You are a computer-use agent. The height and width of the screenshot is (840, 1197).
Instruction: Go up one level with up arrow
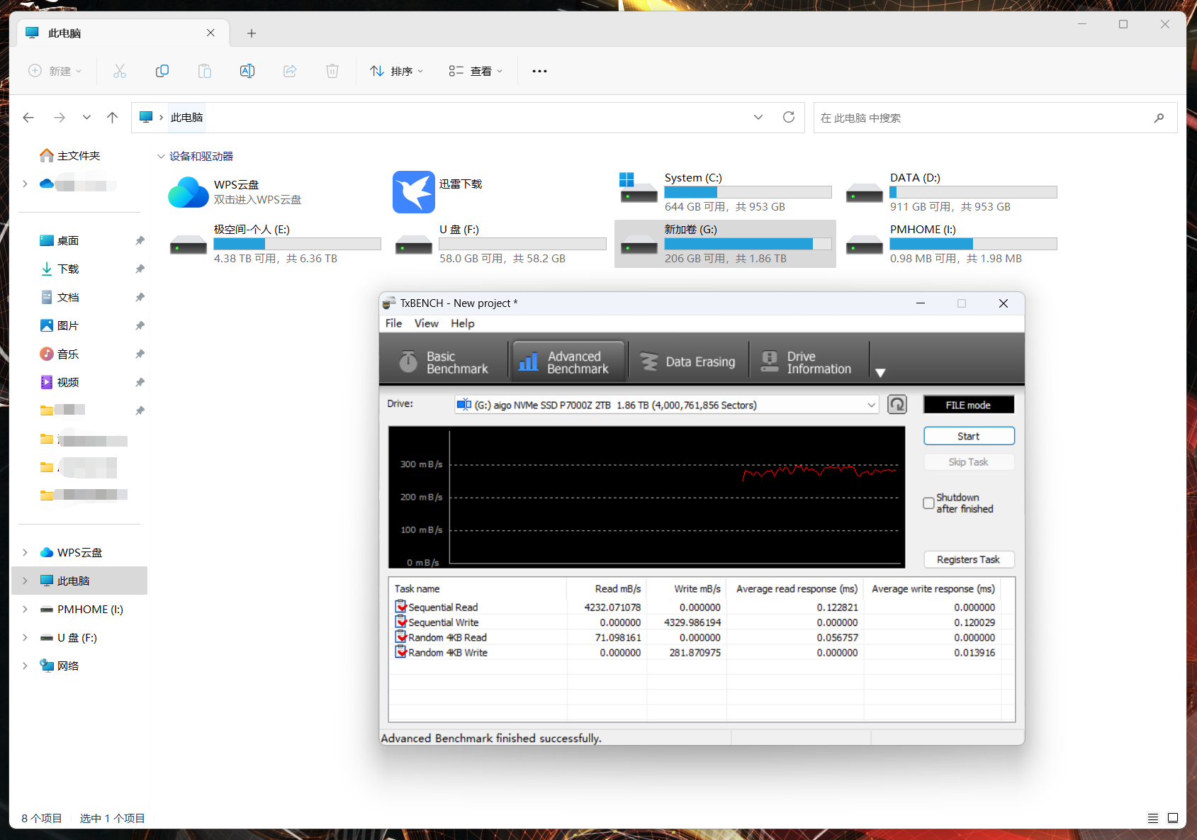click(112, 118)
